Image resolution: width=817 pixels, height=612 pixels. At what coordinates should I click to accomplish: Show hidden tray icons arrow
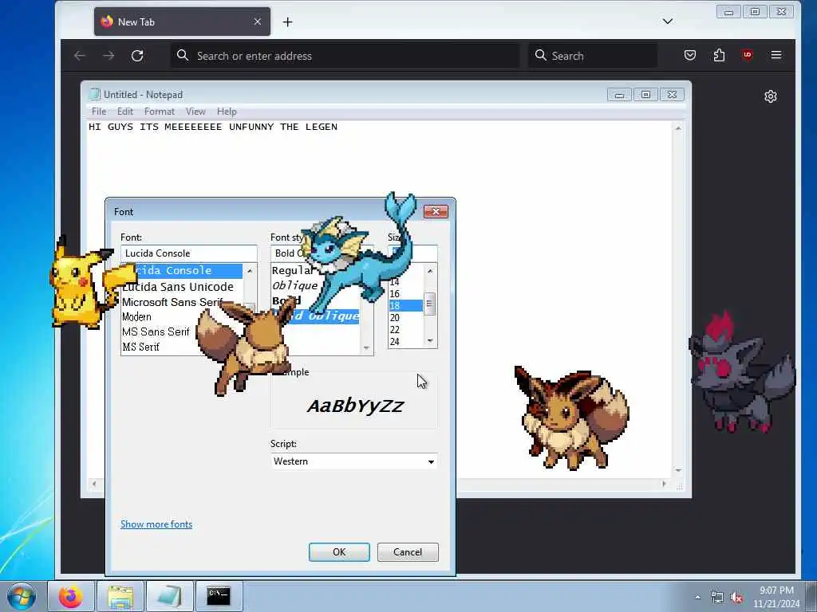tap(697, 597)
